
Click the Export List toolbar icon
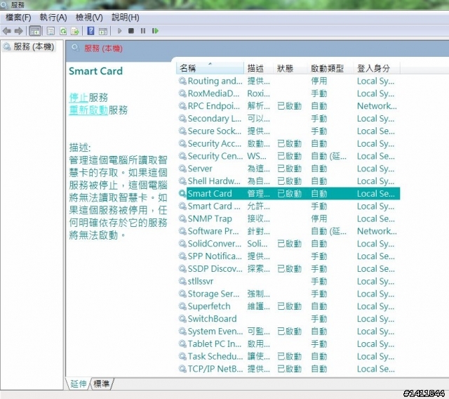click(x=75, y=31)
